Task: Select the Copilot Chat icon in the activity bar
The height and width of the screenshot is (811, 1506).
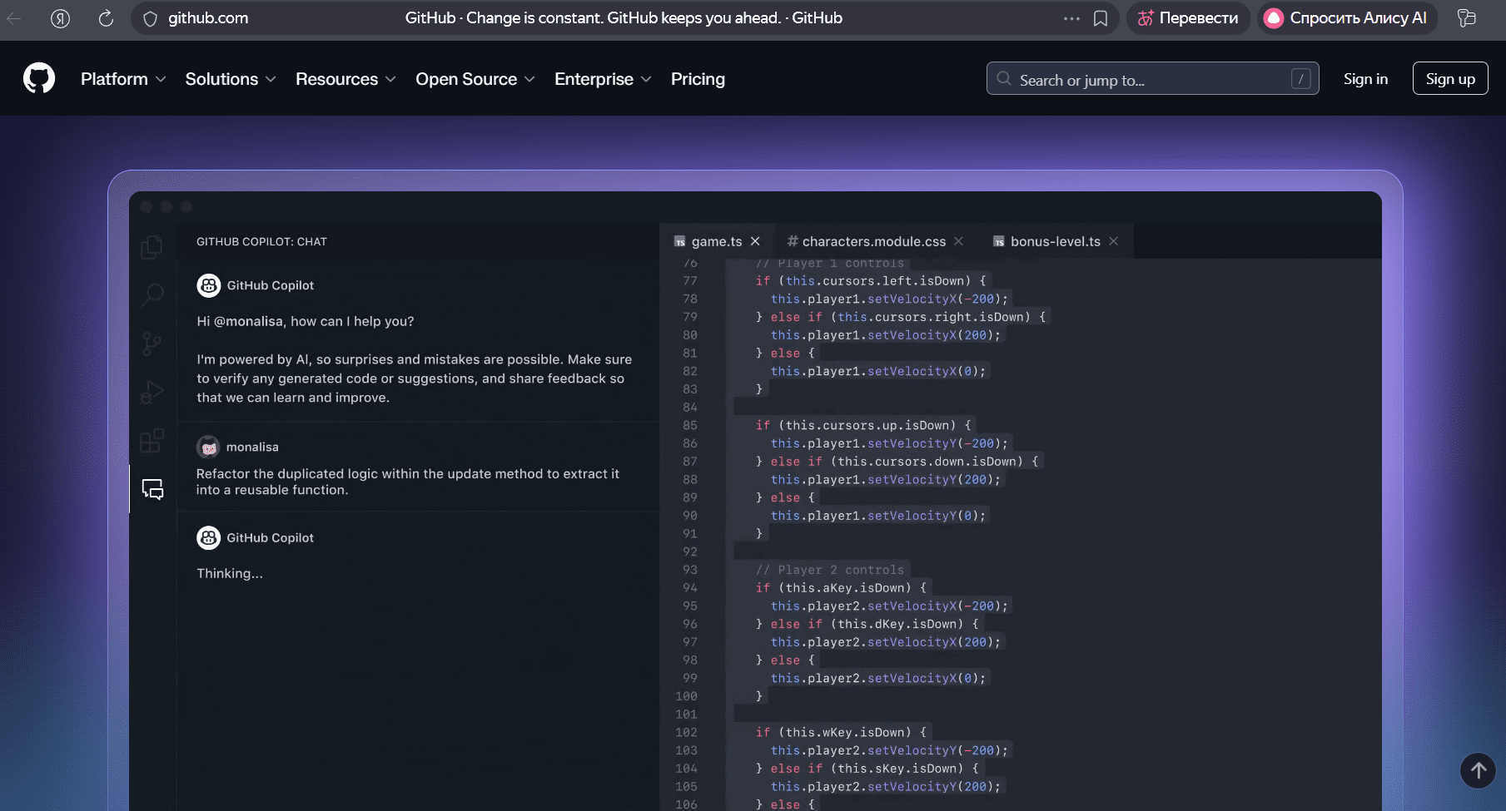Action: point(152,489)
